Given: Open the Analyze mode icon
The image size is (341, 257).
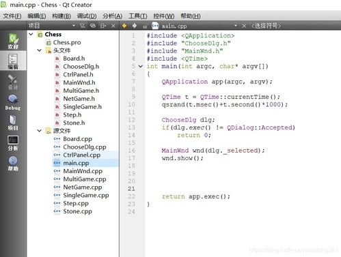Looking at the screenshot, I should point(13,142).
